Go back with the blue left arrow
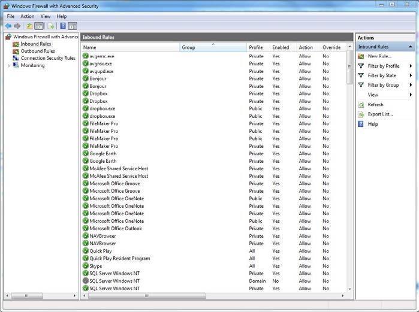The image size is (419, 312). [x=8, y=26]
